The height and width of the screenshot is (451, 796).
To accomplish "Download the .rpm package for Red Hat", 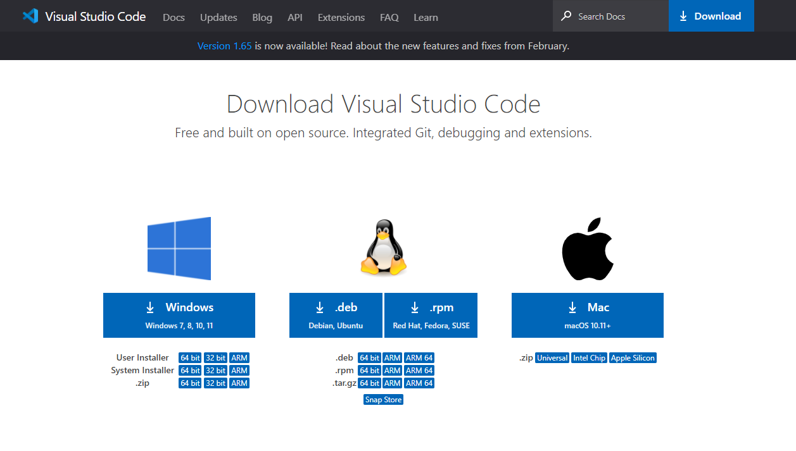I will (431, 315).
